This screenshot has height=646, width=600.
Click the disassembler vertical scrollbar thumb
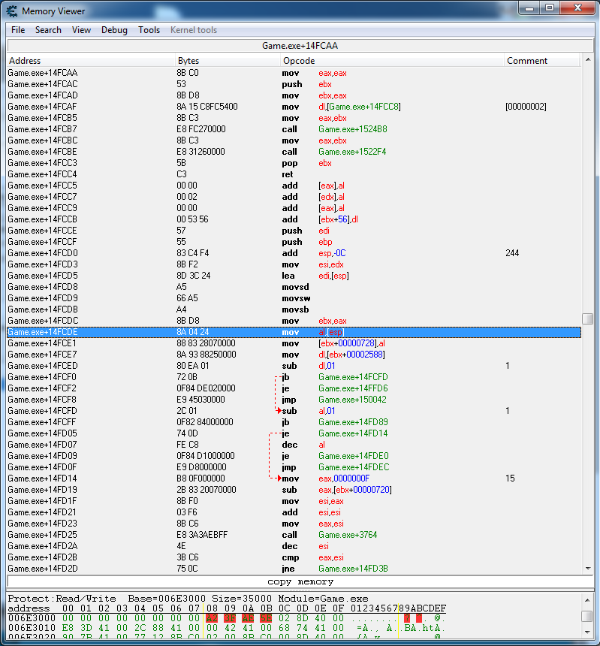point(588,318)
